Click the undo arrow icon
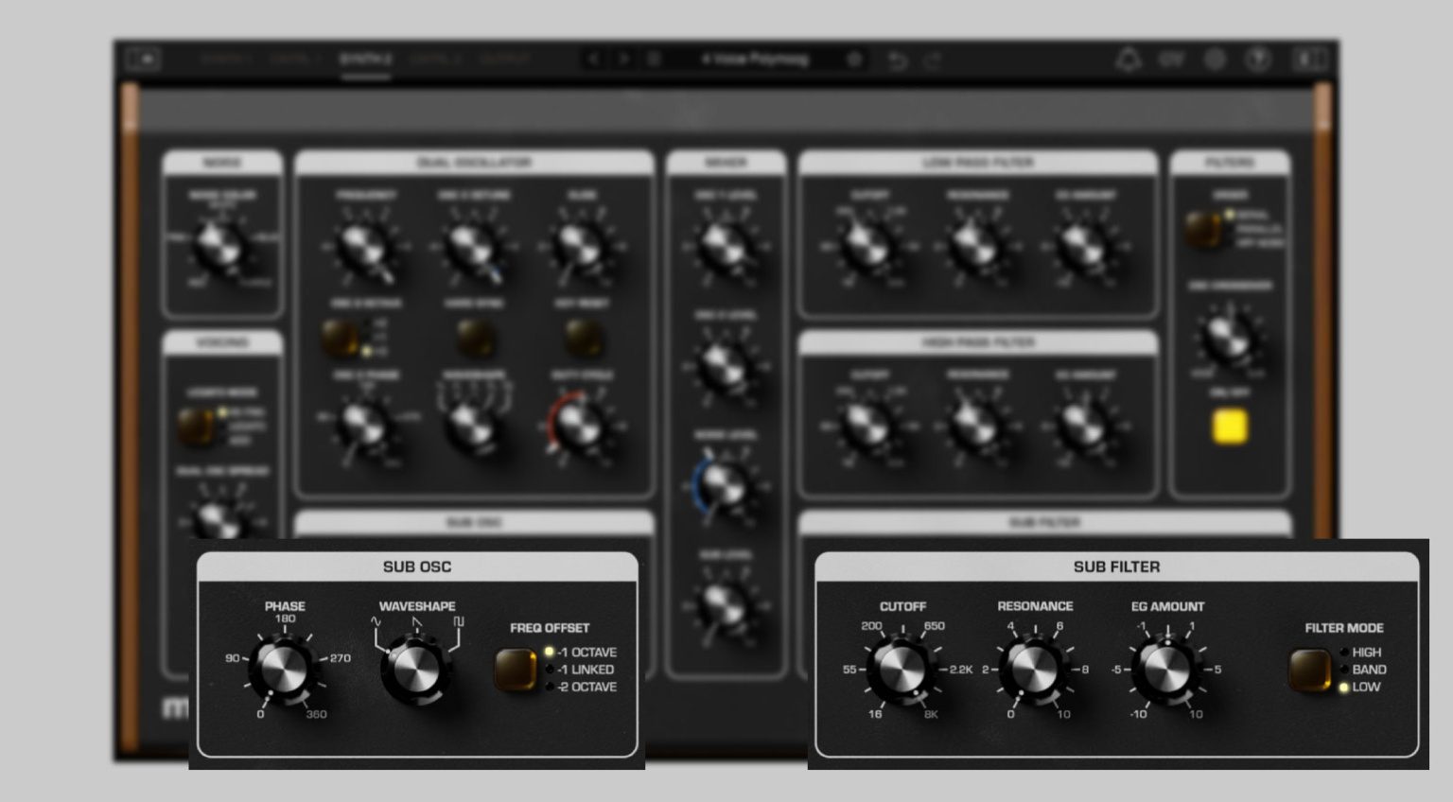1453x802 pixels. [897, 59]
